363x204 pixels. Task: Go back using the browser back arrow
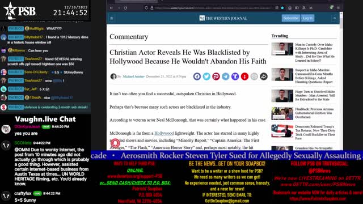click(x=111, y=8)
